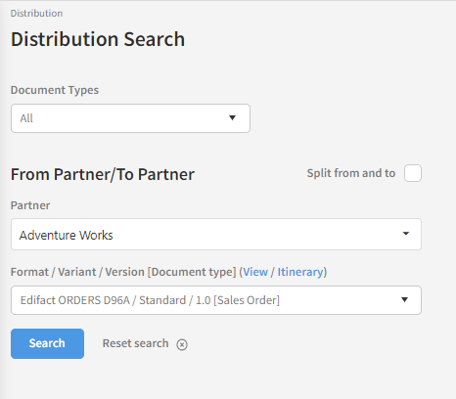Click the Format/Variant/Version dropdown arrow
The height and width of the screenshot is (399, 456).
click(404, 300)
